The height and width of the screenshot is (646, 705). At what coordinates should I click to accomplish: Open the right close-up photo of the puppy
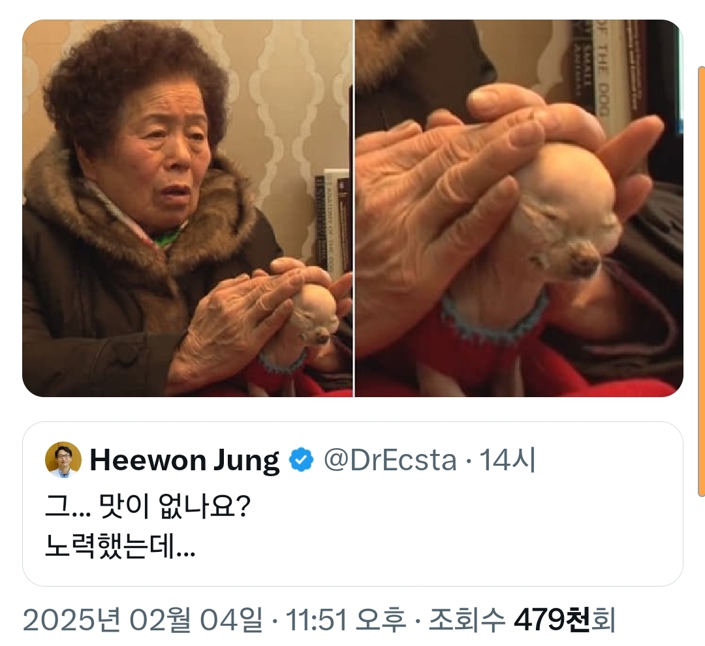point(519,208)
